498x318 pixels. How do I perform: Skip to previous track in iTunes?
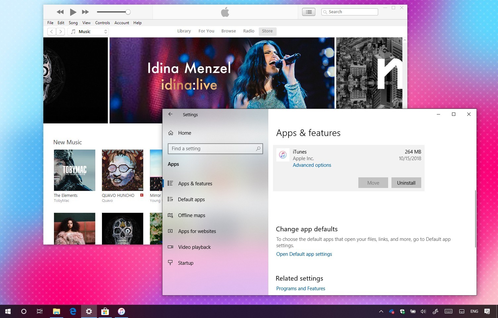pos(60,12)
